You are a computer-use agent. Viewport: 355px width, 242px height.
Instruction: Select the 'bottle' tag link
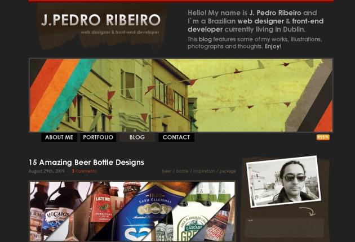click(x=182, y=171)
